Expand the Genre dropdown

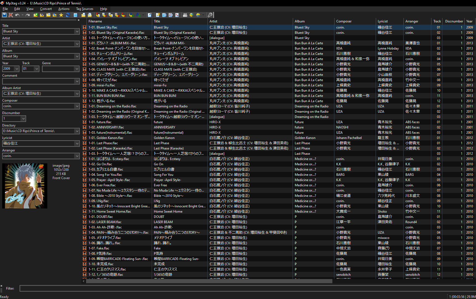[x=77, y=69]
